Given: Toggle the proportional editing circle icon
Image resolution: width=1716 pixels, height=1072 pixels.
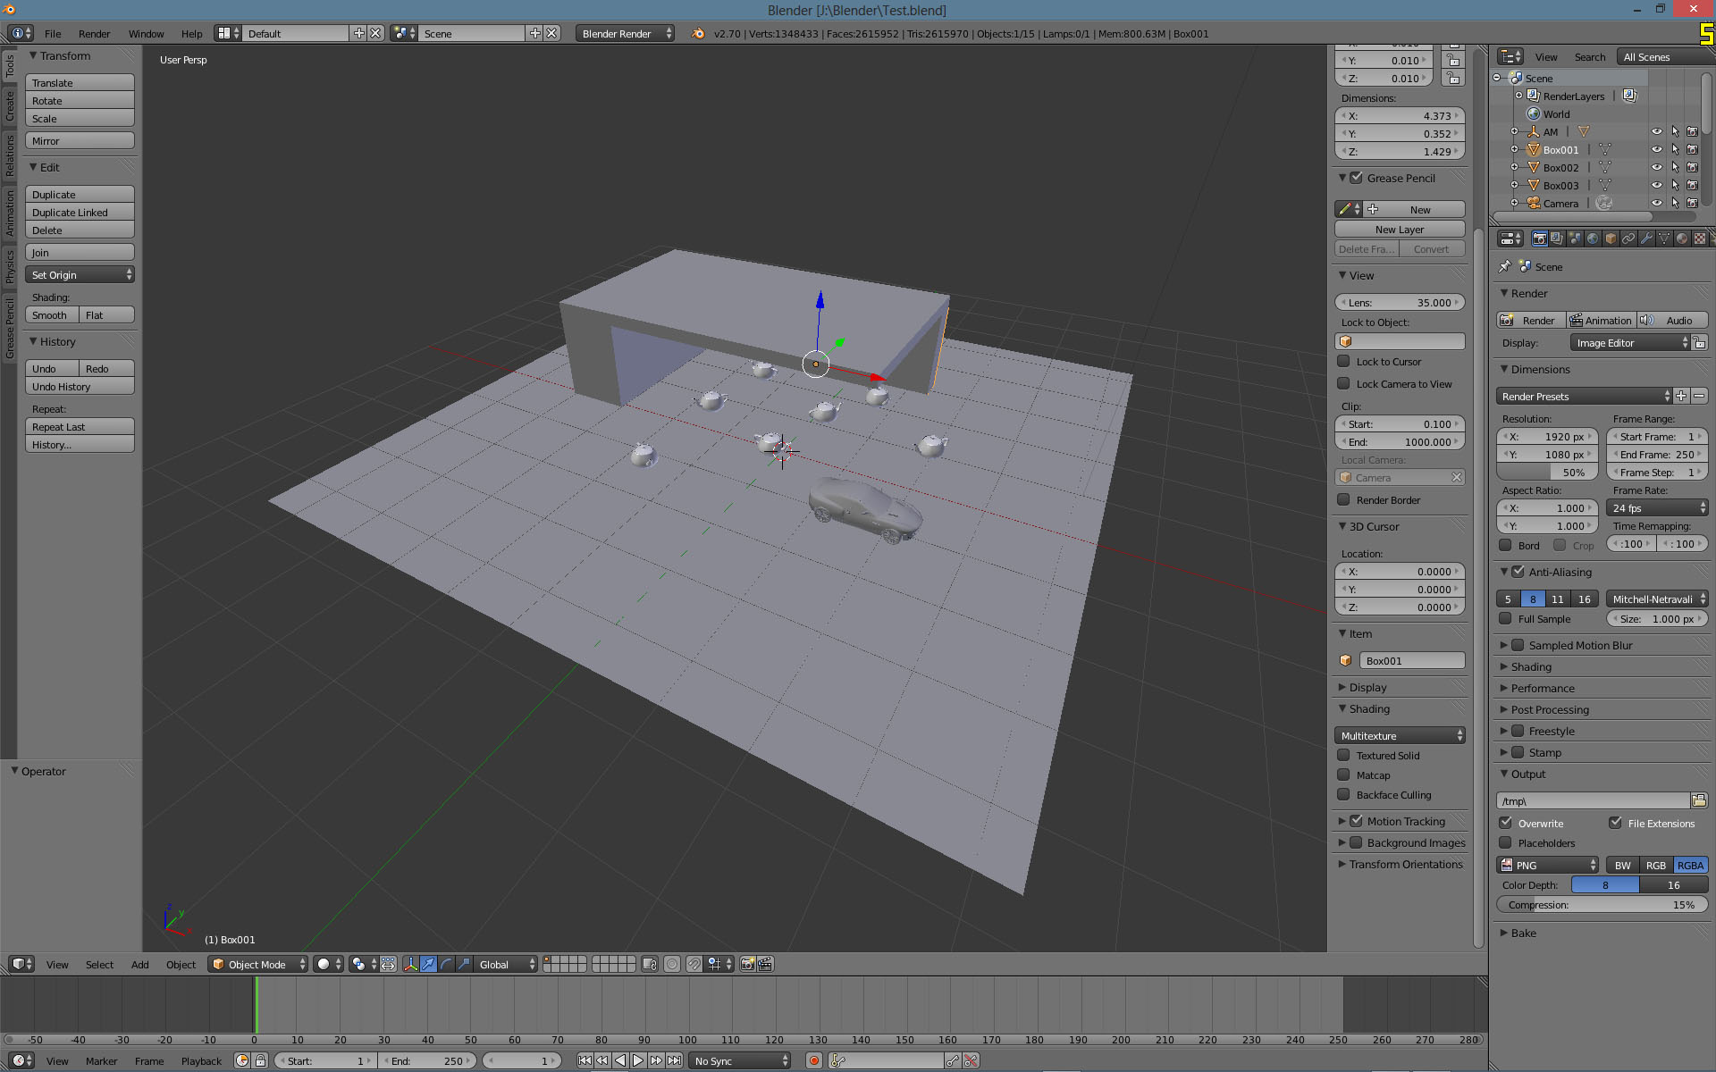Looking at the screenshot, I should [672, 964].
